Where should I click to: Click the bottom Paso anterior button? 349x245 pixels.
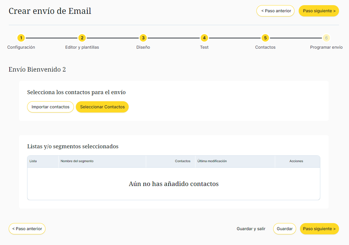point(27,229)
